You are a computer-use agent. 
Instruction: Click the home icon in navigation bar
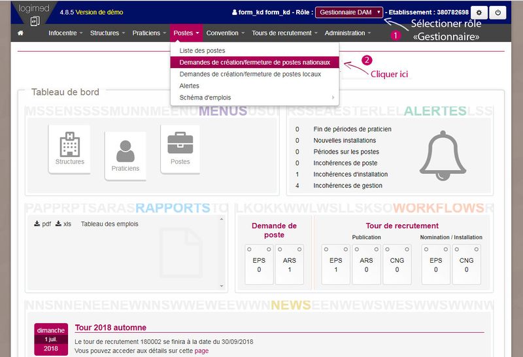(21, 33)
